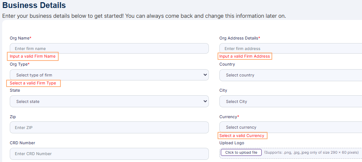This screenshot has height=162, width=362.
Task: Focus the Org Address Details input
Action: pyautogui.click(x=290, y=49)
